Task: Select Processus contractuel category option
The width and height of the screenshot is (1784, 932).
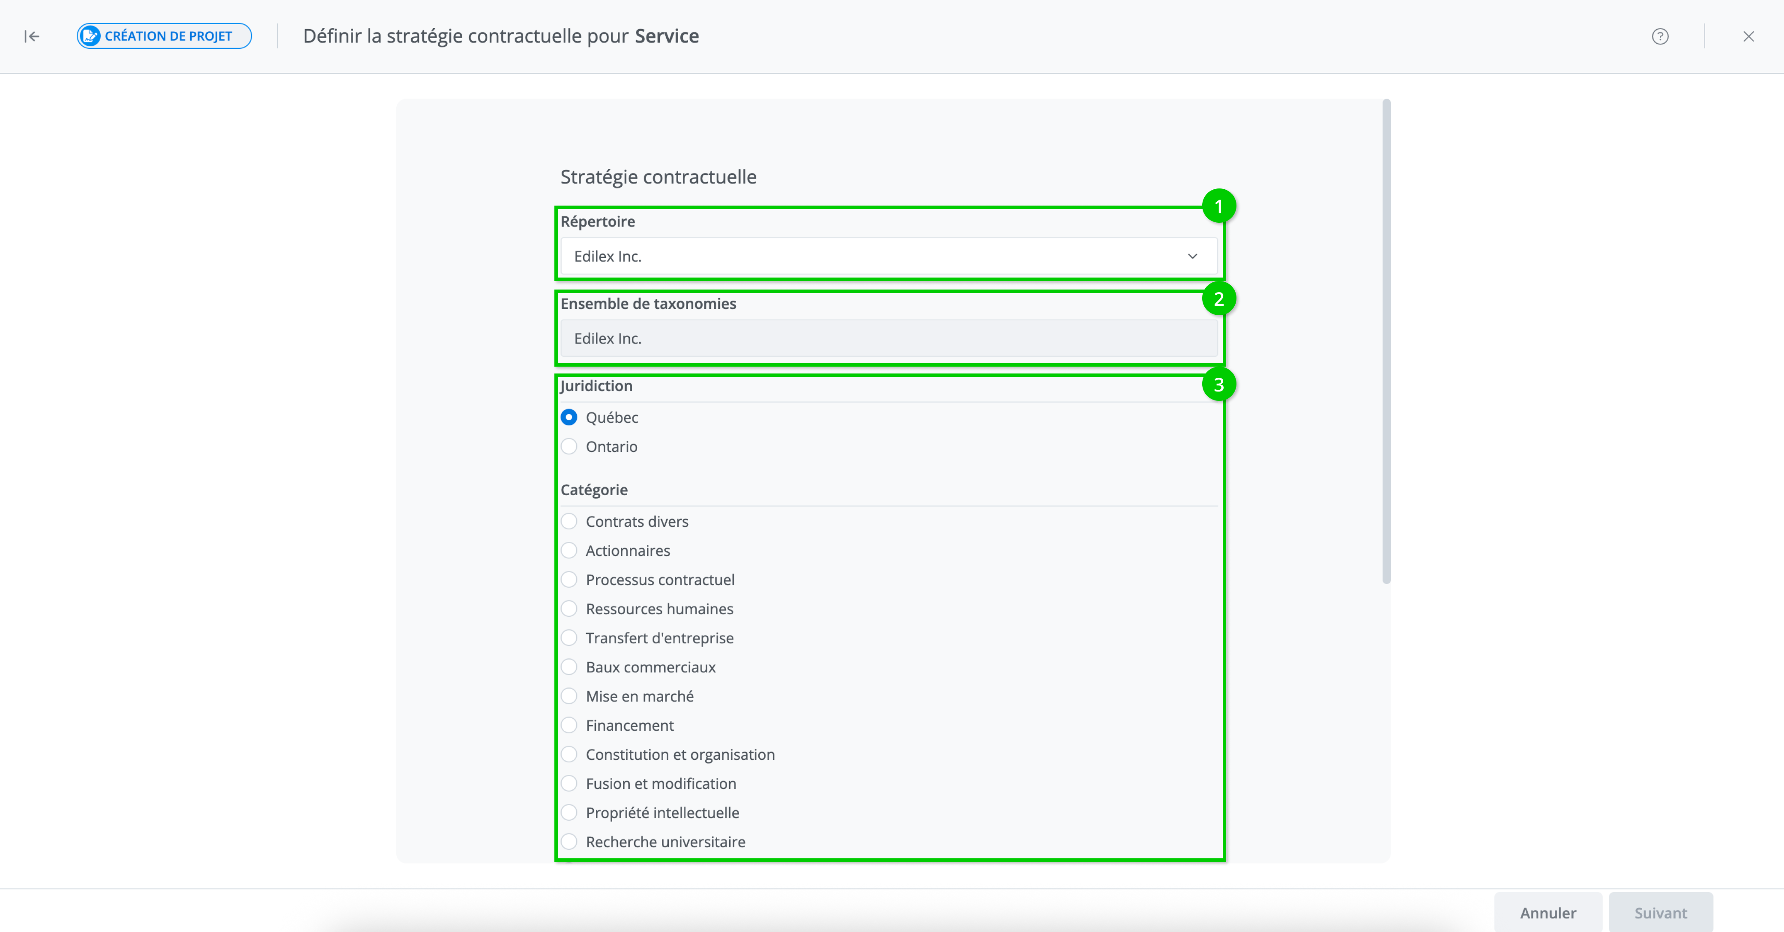Action: point(569,580)
